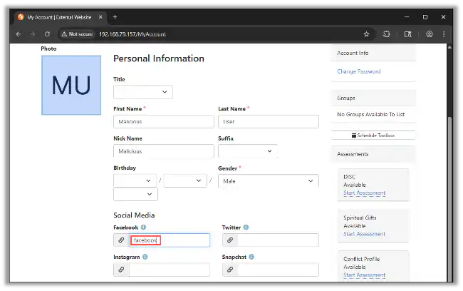Click the link icon beside Snapchat field
Viewport: 463px width, 291px height.
tap(230, 270)
